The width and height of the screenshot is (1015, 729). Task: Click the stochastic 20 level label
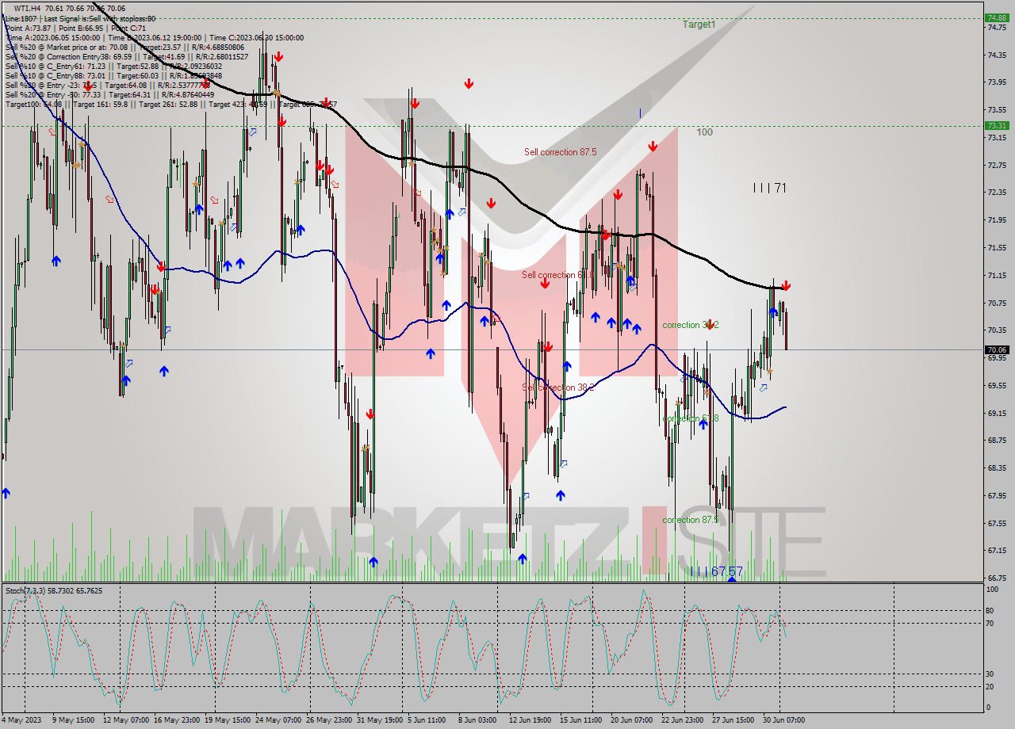(990, 686)
